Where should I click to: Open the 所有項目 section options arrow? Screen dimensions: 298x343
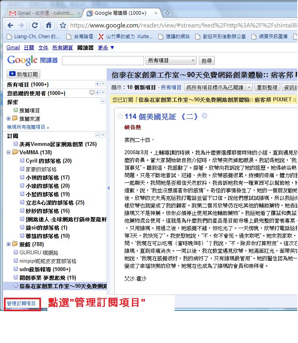pos(103,84)
